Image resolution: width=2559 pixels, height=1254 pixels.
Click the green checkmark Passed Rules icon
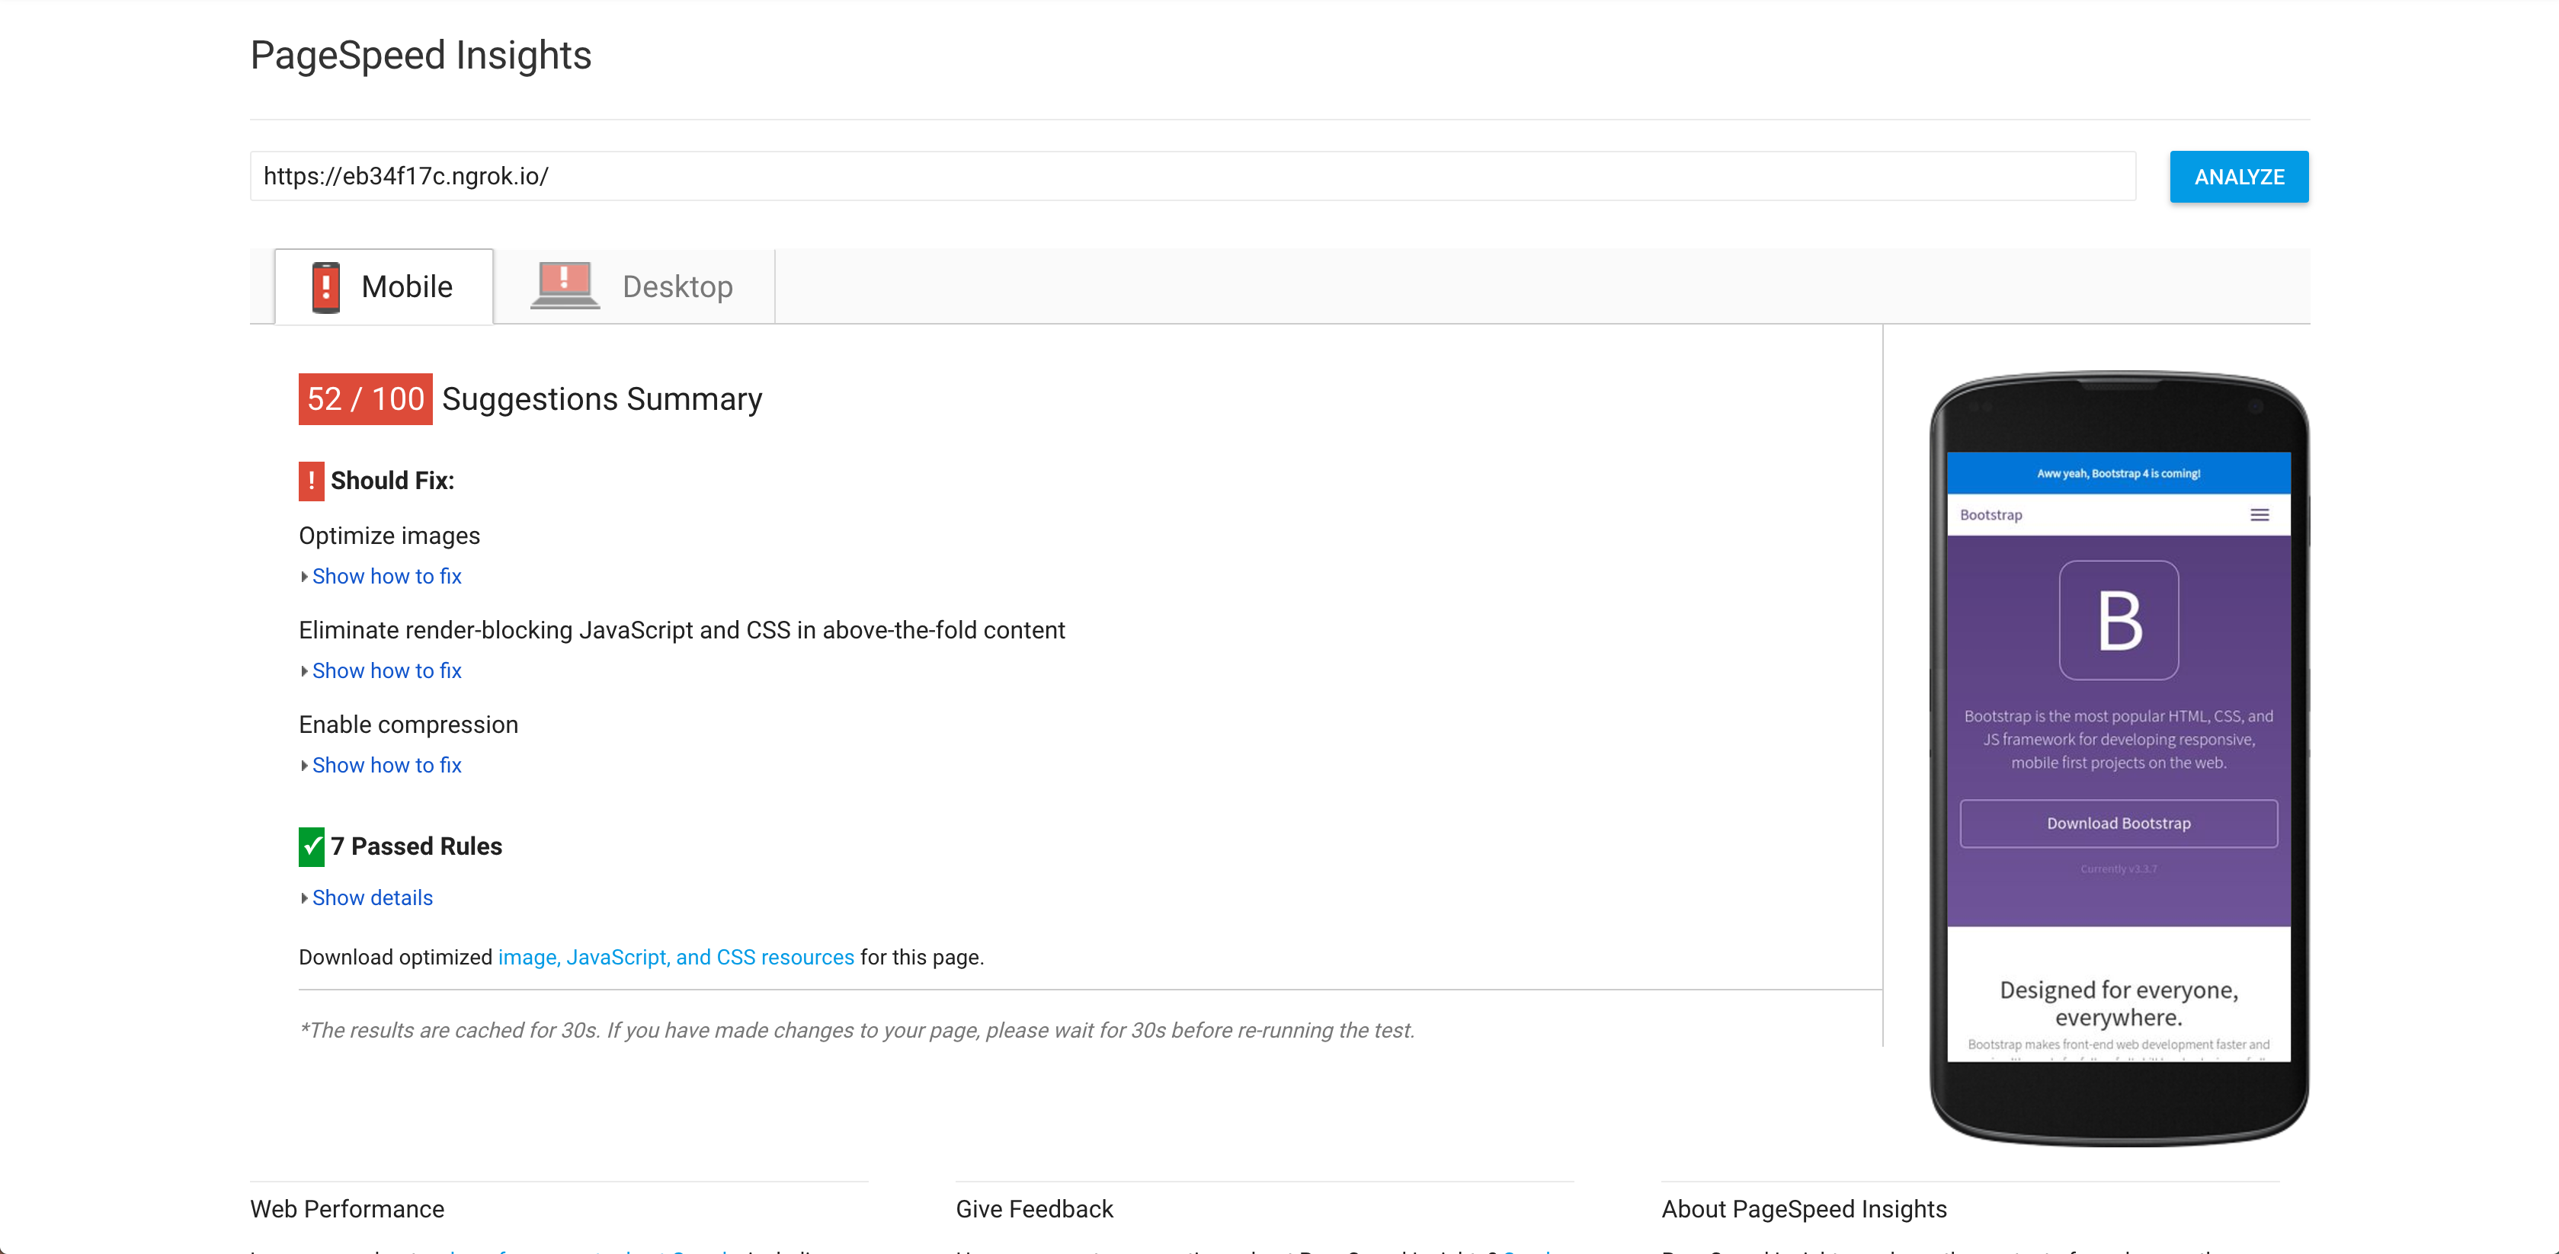click(311, 846)
